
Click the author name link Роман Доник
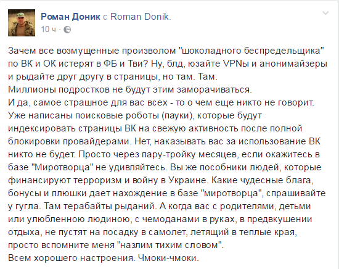pyautogui.click(x=70, y=17)
